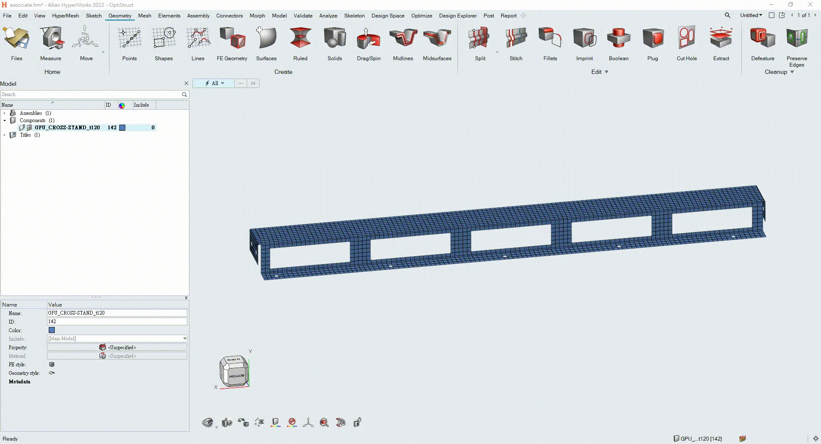Screen dimensions: 821x444
Task: Toggle the FE style icon in properties
Action: click(52, 365)
